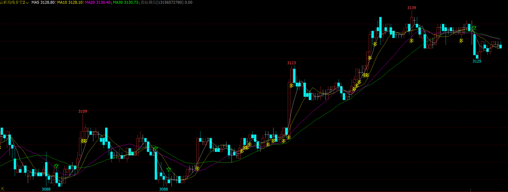Click the 3123 high price label
The image size is (508, 192).
[x=291, y=62]
